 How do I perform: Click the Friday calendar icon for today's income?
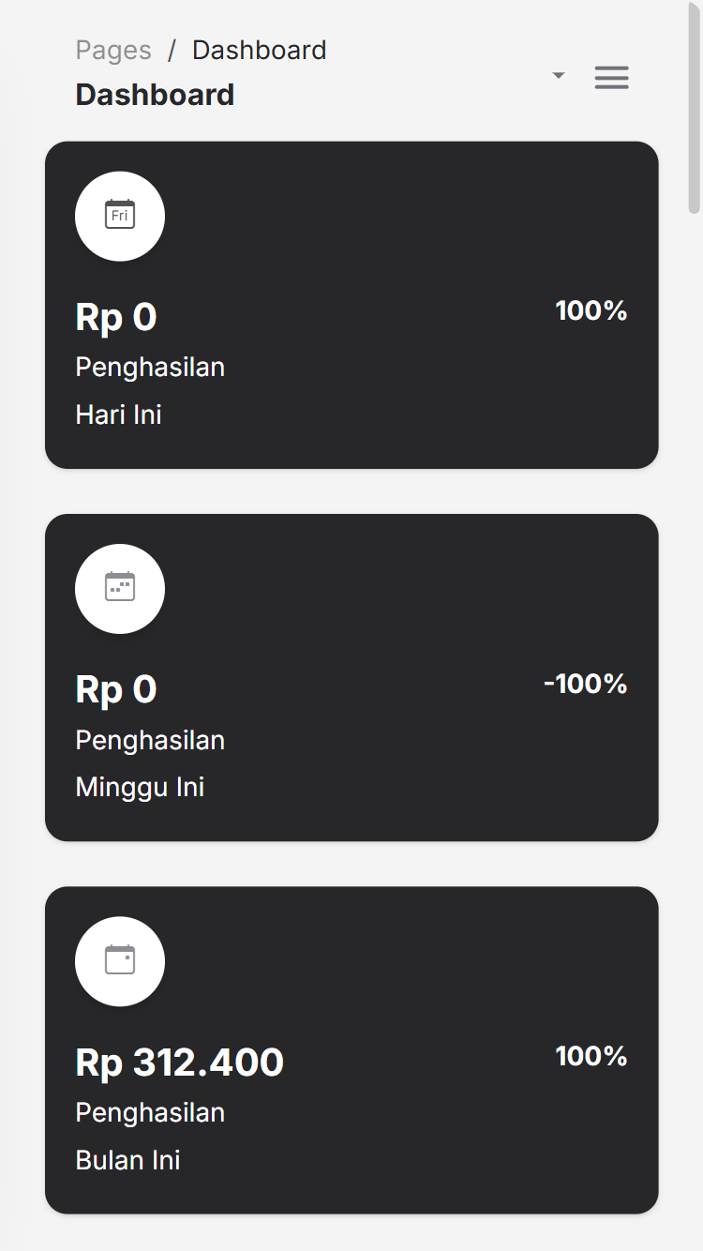point(120,216)
